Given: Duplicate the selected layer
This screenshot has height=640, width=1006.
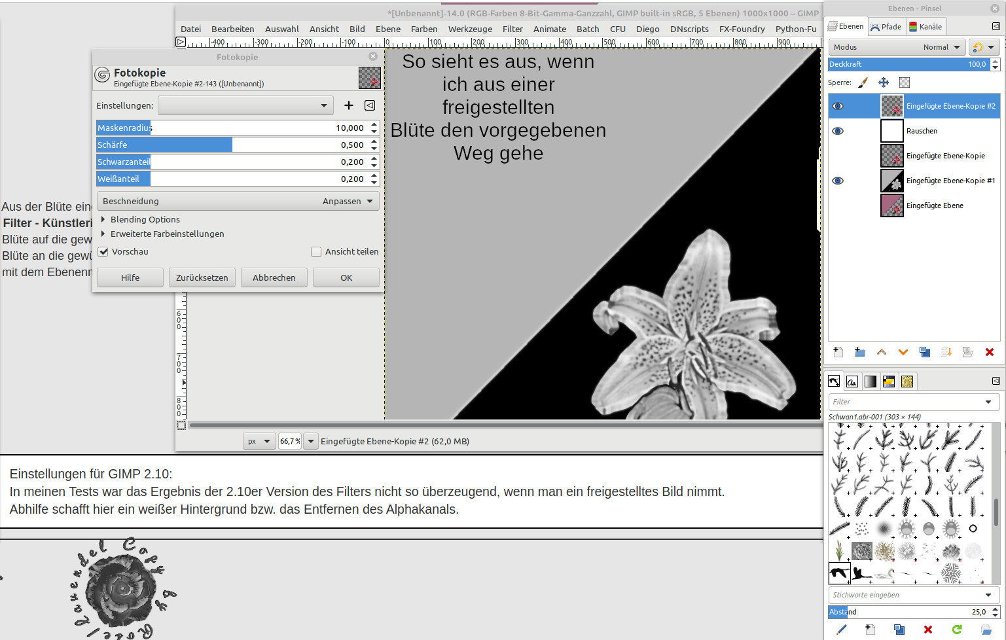Looking at the screenshot, I should [925, 352].
